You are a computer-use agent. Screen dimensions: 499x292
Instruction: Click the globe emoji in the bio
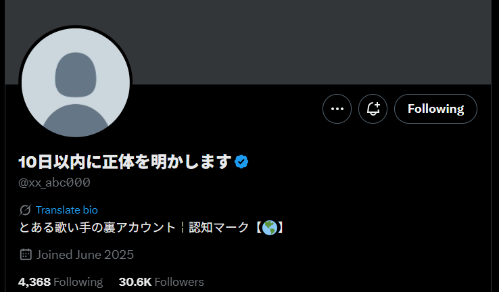(270, 228)
